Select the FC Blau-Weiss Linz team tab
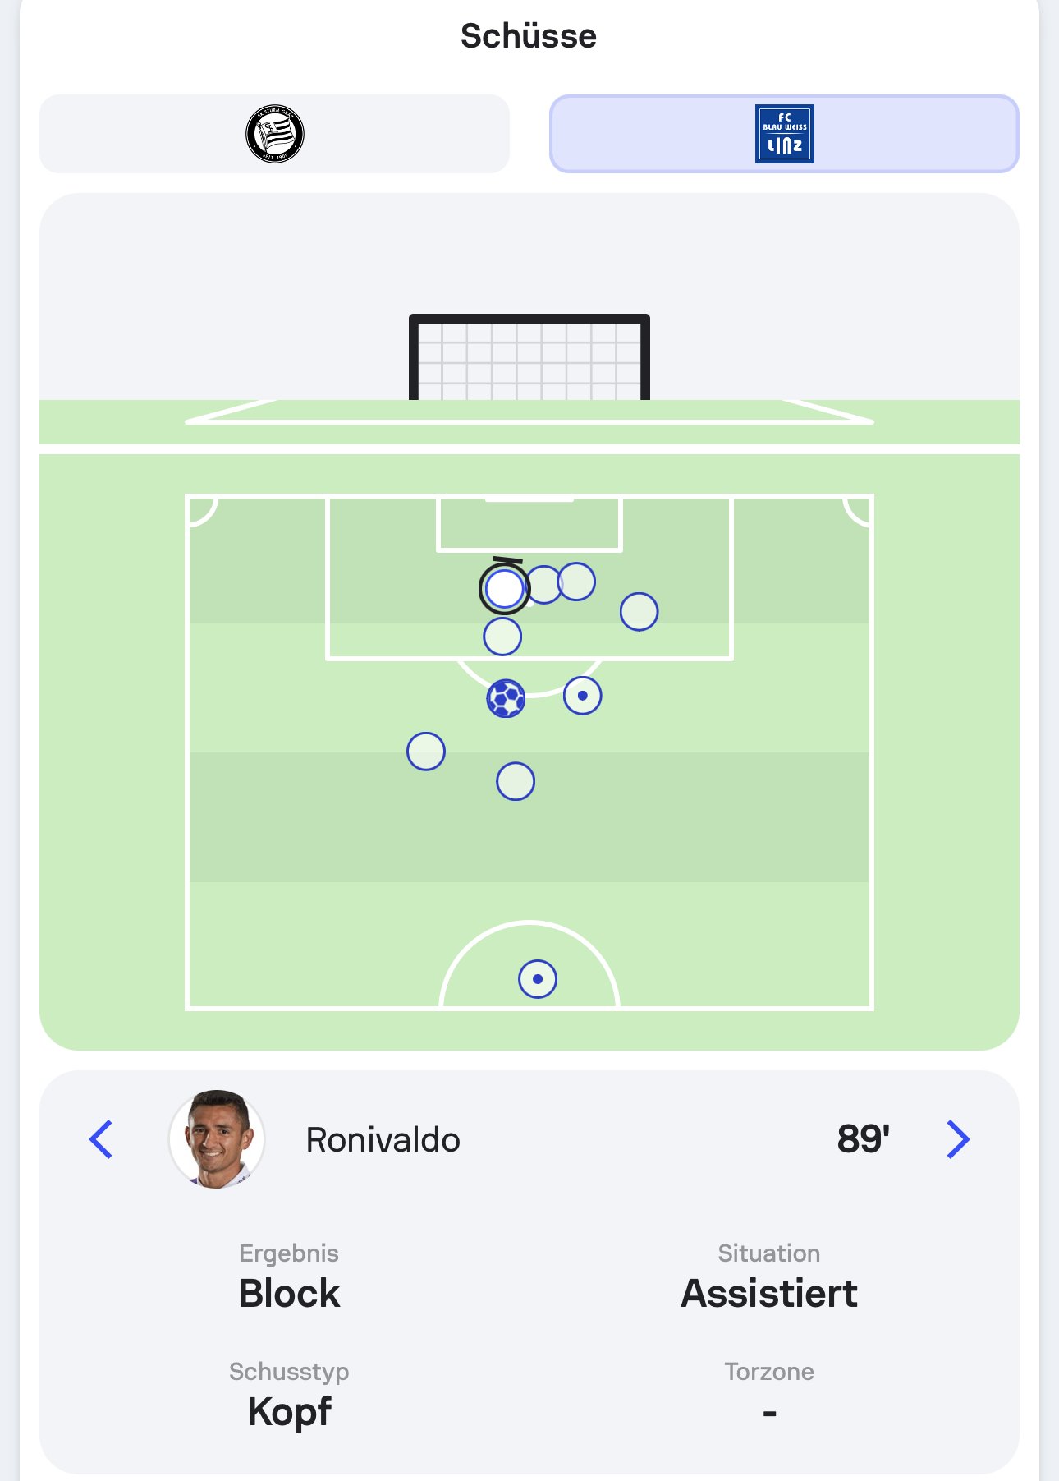The image size is (1059, 1481). pyautogui.click(x=784, y=134)
